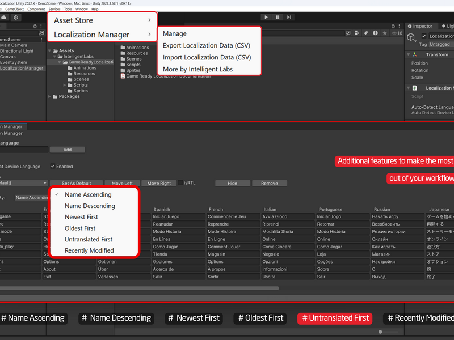Click the Hide language button
Image resolution: width=454 pixels, height=340 pixels.
[233, 183]
